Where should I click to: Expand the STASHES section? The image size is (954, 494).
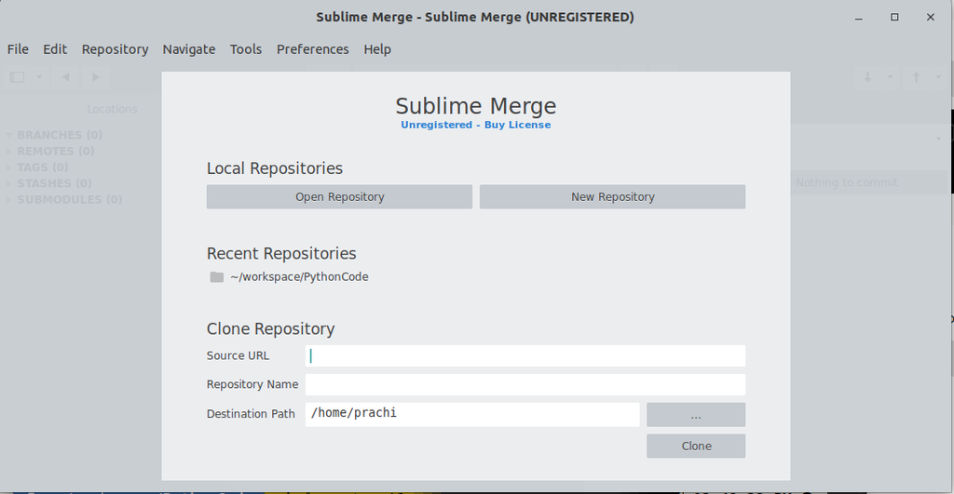point(10,183)
